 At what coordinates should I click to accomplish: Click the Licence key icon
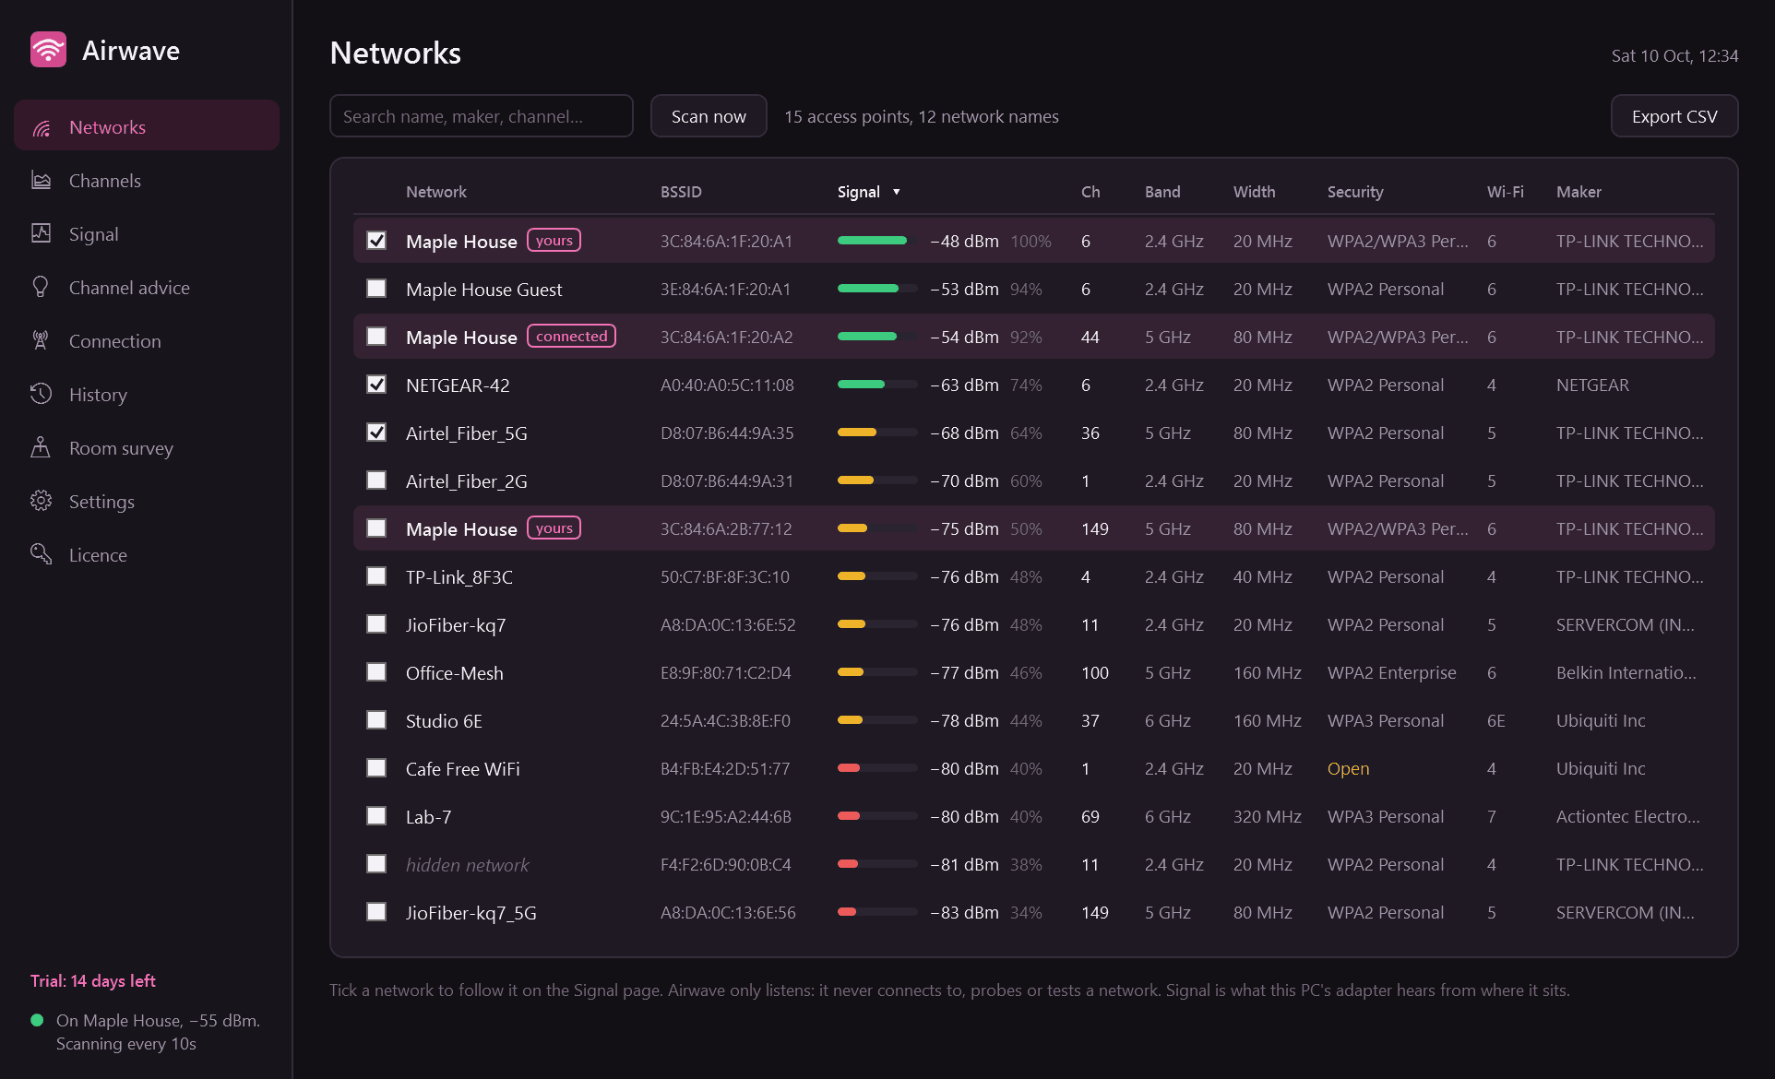[42, 555]
